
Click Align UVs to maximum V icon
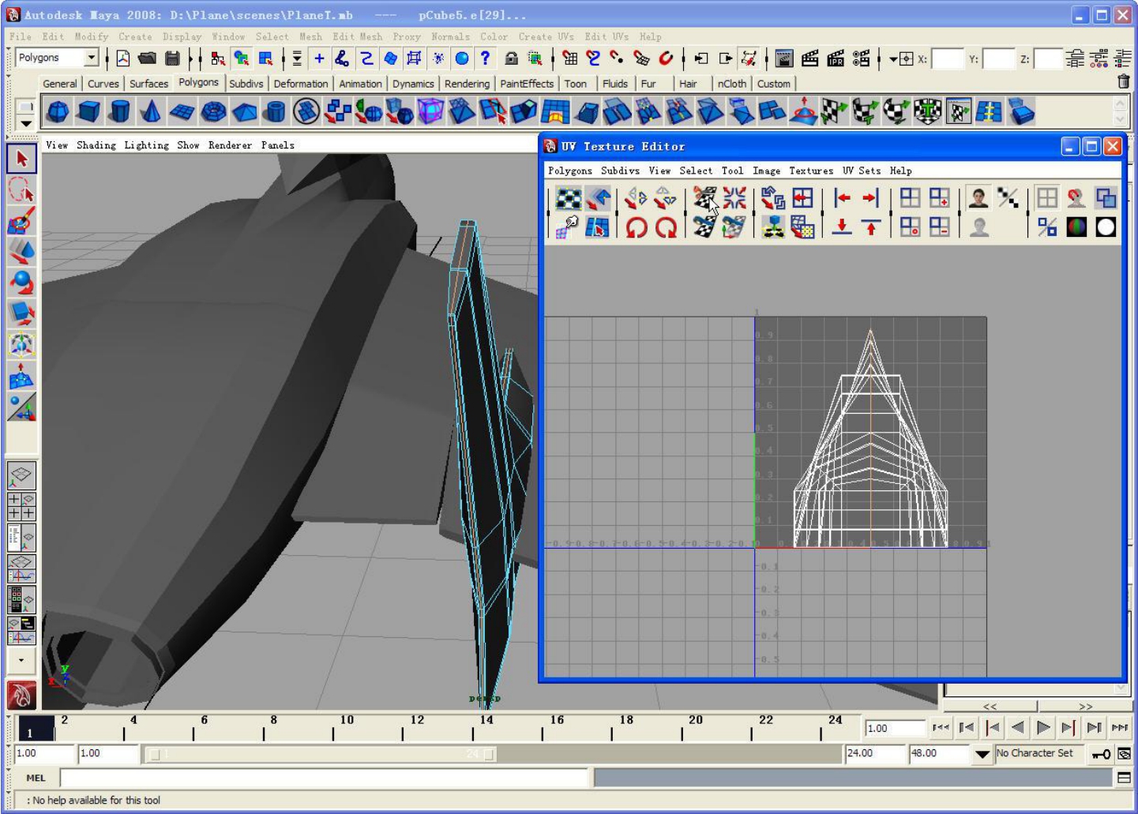click(871, 228)
